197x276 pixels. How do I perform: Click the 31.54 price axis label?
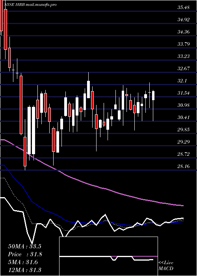tap(184, 93)
